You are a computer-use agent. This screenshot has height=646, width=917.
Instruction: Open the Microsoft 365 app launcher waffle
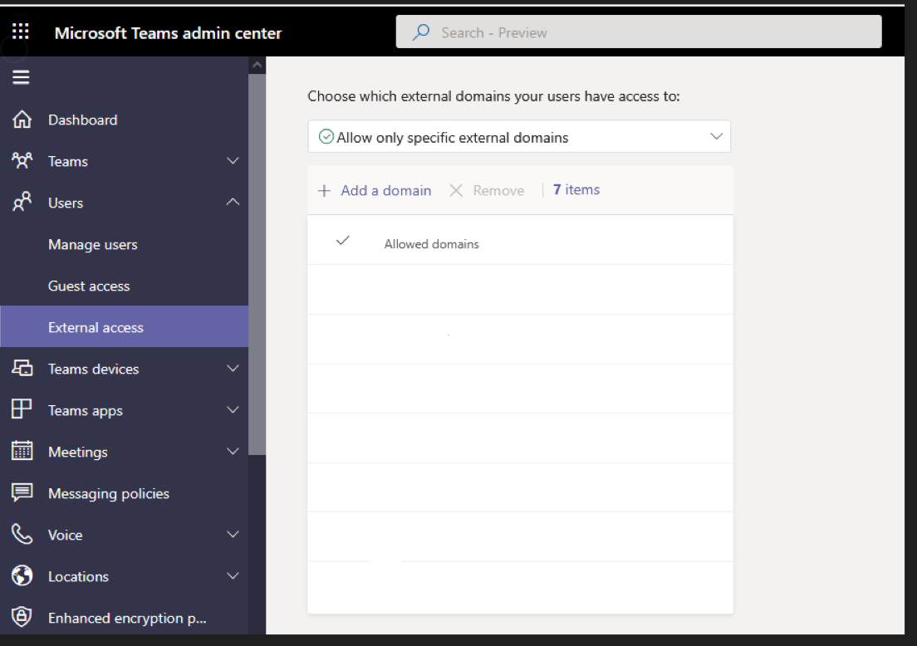point(20,31)
